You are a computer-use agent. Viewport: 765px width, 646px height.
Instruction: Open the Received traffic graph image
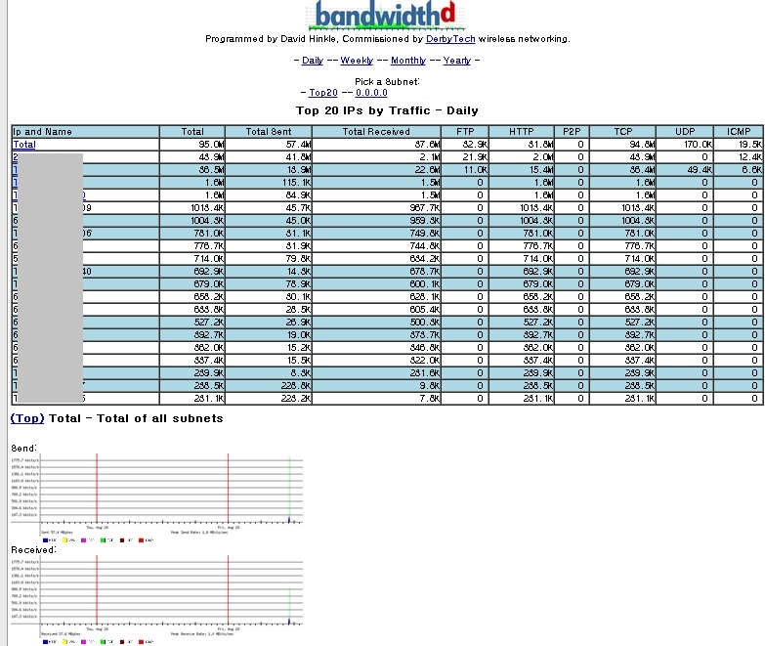pos(157,600)
